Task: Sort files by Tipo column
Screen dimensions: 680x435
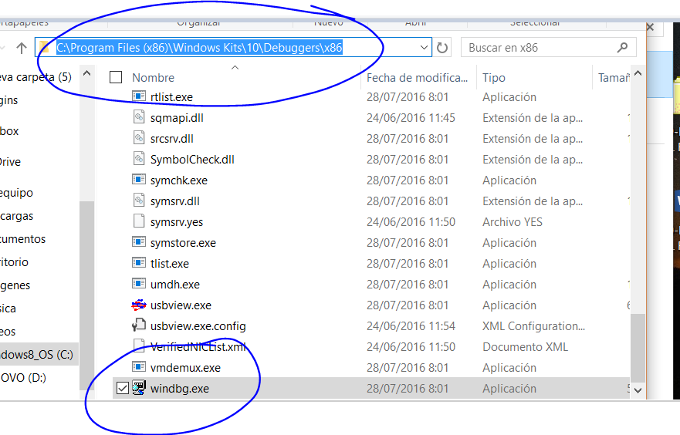Action: tap(494, 78)
